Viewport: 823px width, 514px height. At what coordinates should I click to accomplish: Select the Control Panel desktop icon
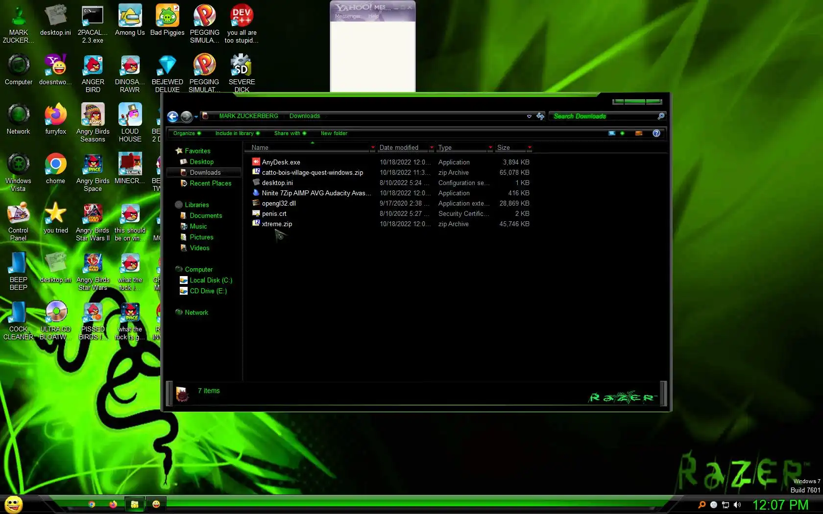[x=18, y=222]
